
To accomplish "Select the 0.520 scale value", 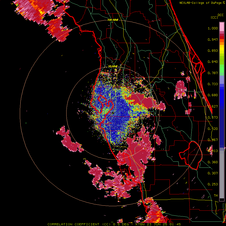I will 213,129.
